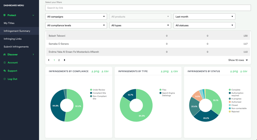Open the All products dropdown

point(140,17)
